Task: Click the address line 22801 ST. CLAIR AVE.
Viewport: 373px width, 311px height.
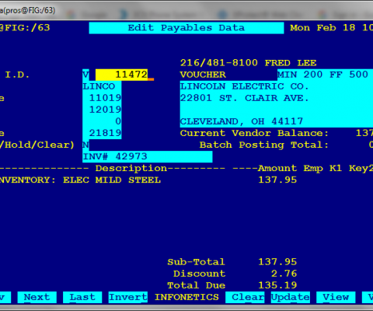Action: 245,98
